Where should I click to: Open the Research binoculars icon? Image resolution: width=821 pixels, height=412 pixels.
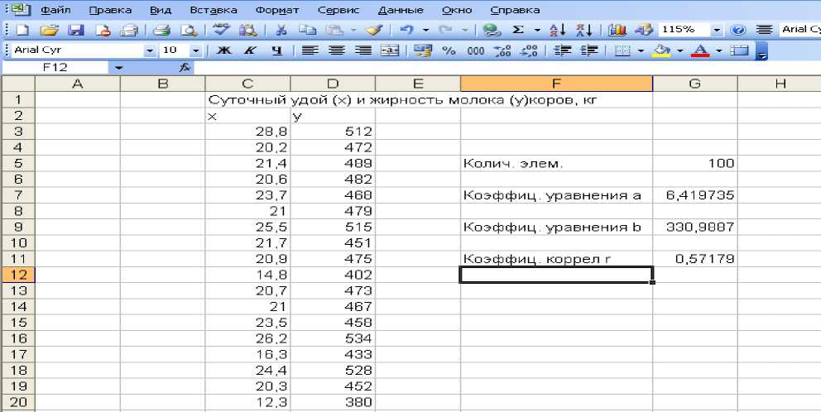click(247, 30)
